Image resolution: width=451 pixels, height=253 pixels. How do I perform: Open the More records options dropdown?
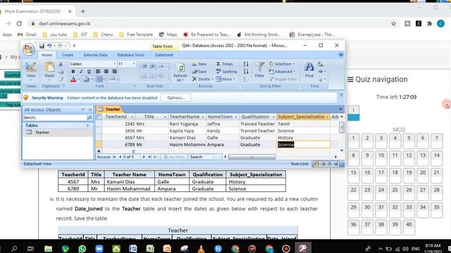pos(225,79)
